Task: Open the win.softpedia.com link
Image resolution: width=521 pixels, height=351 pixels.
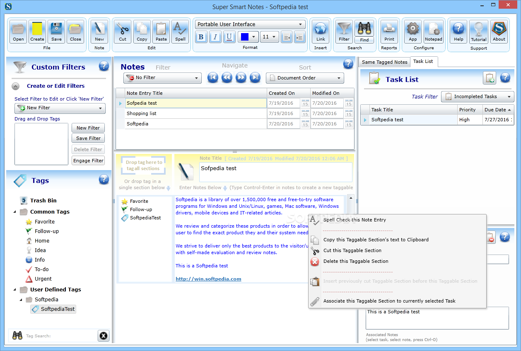Action: click(x=208, y=279)
